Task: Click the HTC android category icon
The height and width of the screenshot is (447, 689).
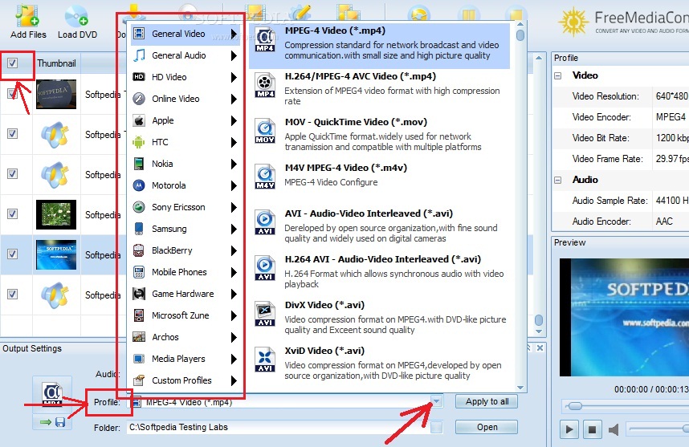Action: pyautogui.click(x=139, y=142)
